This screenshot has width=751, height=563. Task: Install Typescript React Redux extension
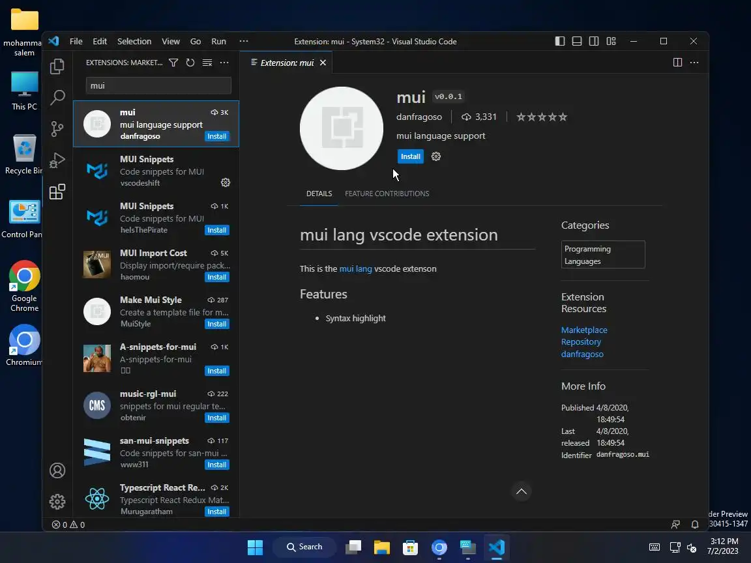click(216, 512)
